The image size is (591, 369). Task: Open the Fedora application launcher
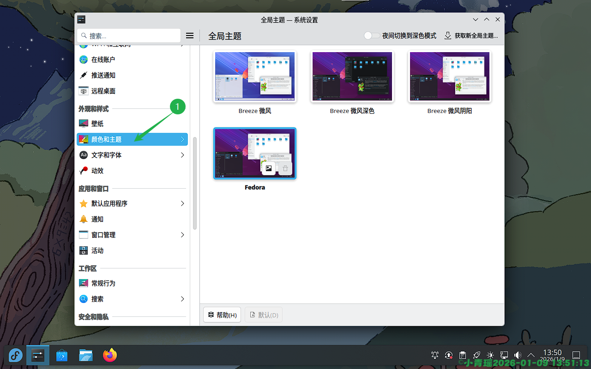click(15, 355)
